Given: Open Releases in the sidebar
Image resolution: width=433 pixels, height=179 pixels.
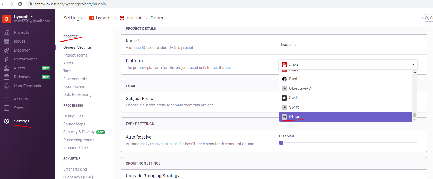Looking at the screenshot, I should tap(22, 77).
